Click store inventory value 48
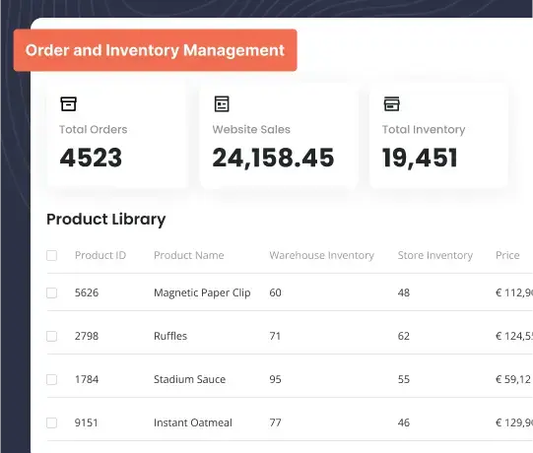The width and height of the screenshot is (533, 453). [404, 292]
